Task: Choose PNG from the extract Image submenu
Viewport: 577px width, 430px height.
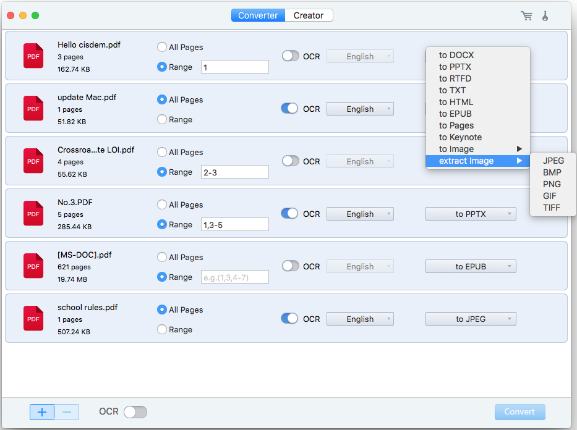Action: coord(552,184)
